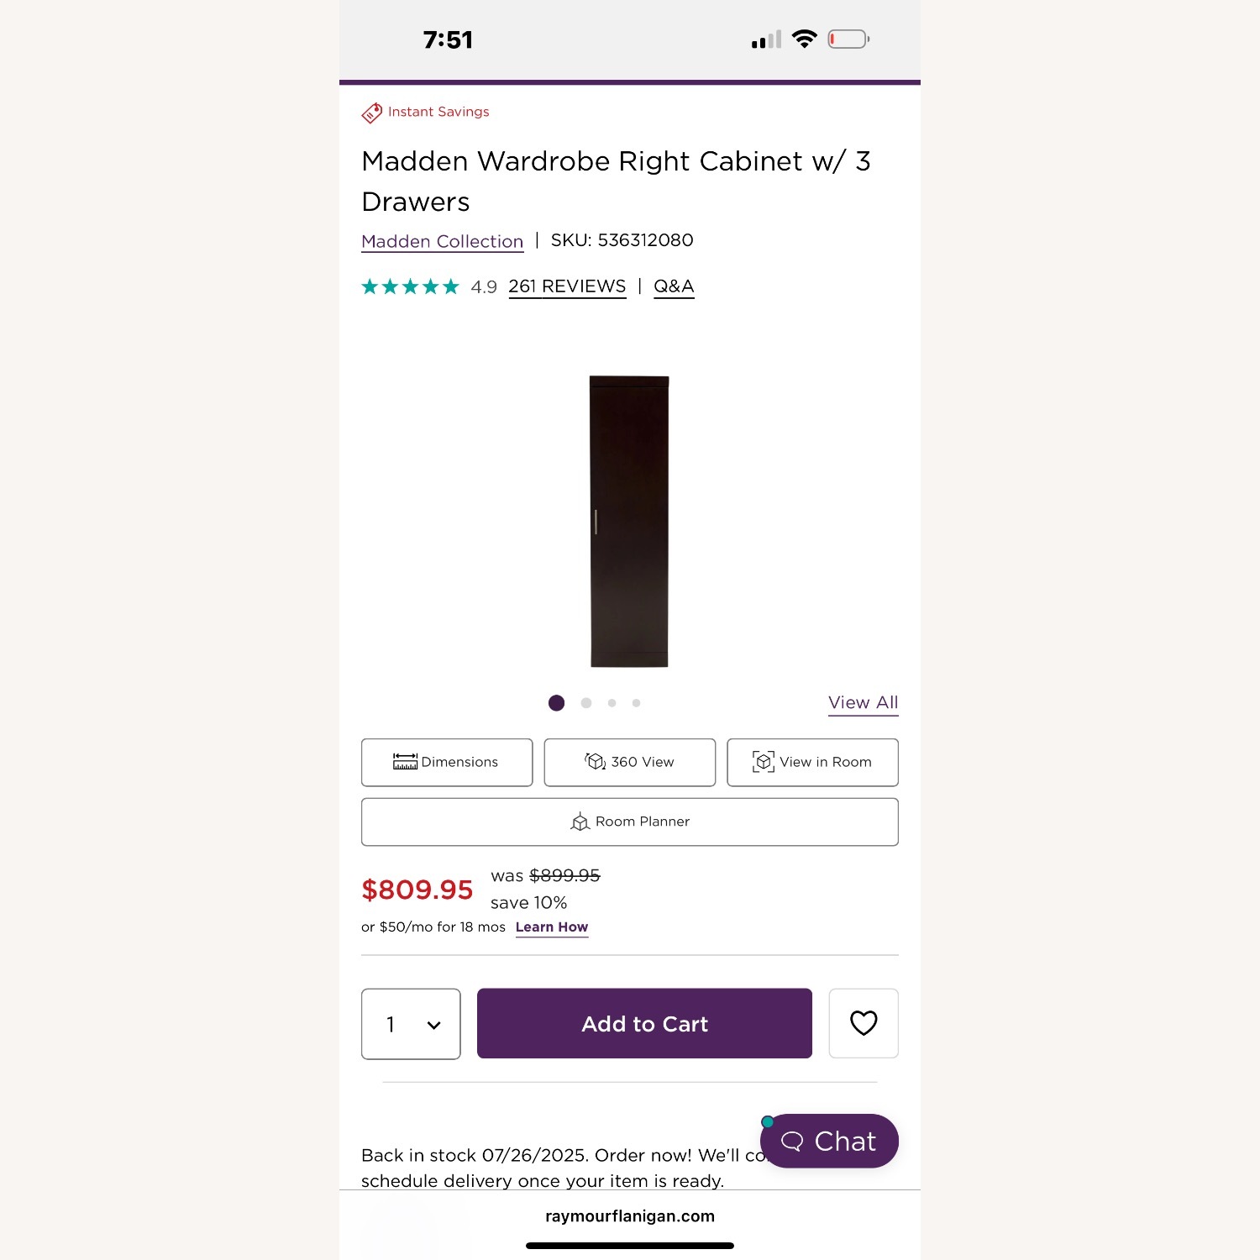Select the third image carousel dot
Viewport: 1260px width, 1260px height.
(612, 703)
